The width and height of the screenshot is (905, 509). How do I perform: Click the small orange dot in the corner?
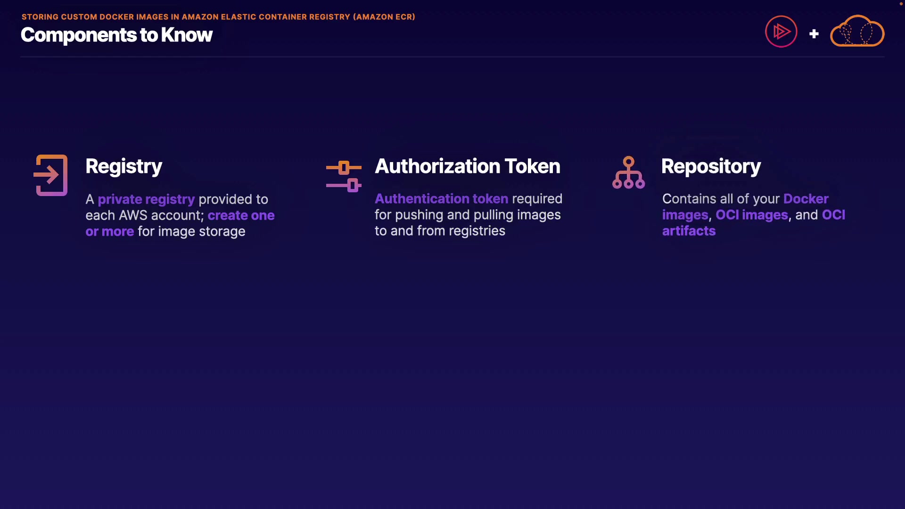click(x=901, y=4)
